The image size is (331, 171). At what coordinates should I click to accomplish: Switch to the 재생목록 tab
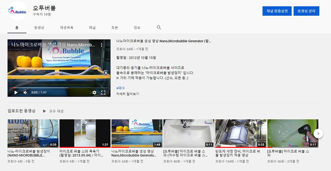[67, 27]
